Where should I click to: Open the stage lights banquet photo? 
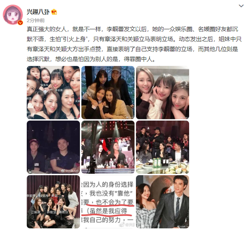click(x=108, y=147)
